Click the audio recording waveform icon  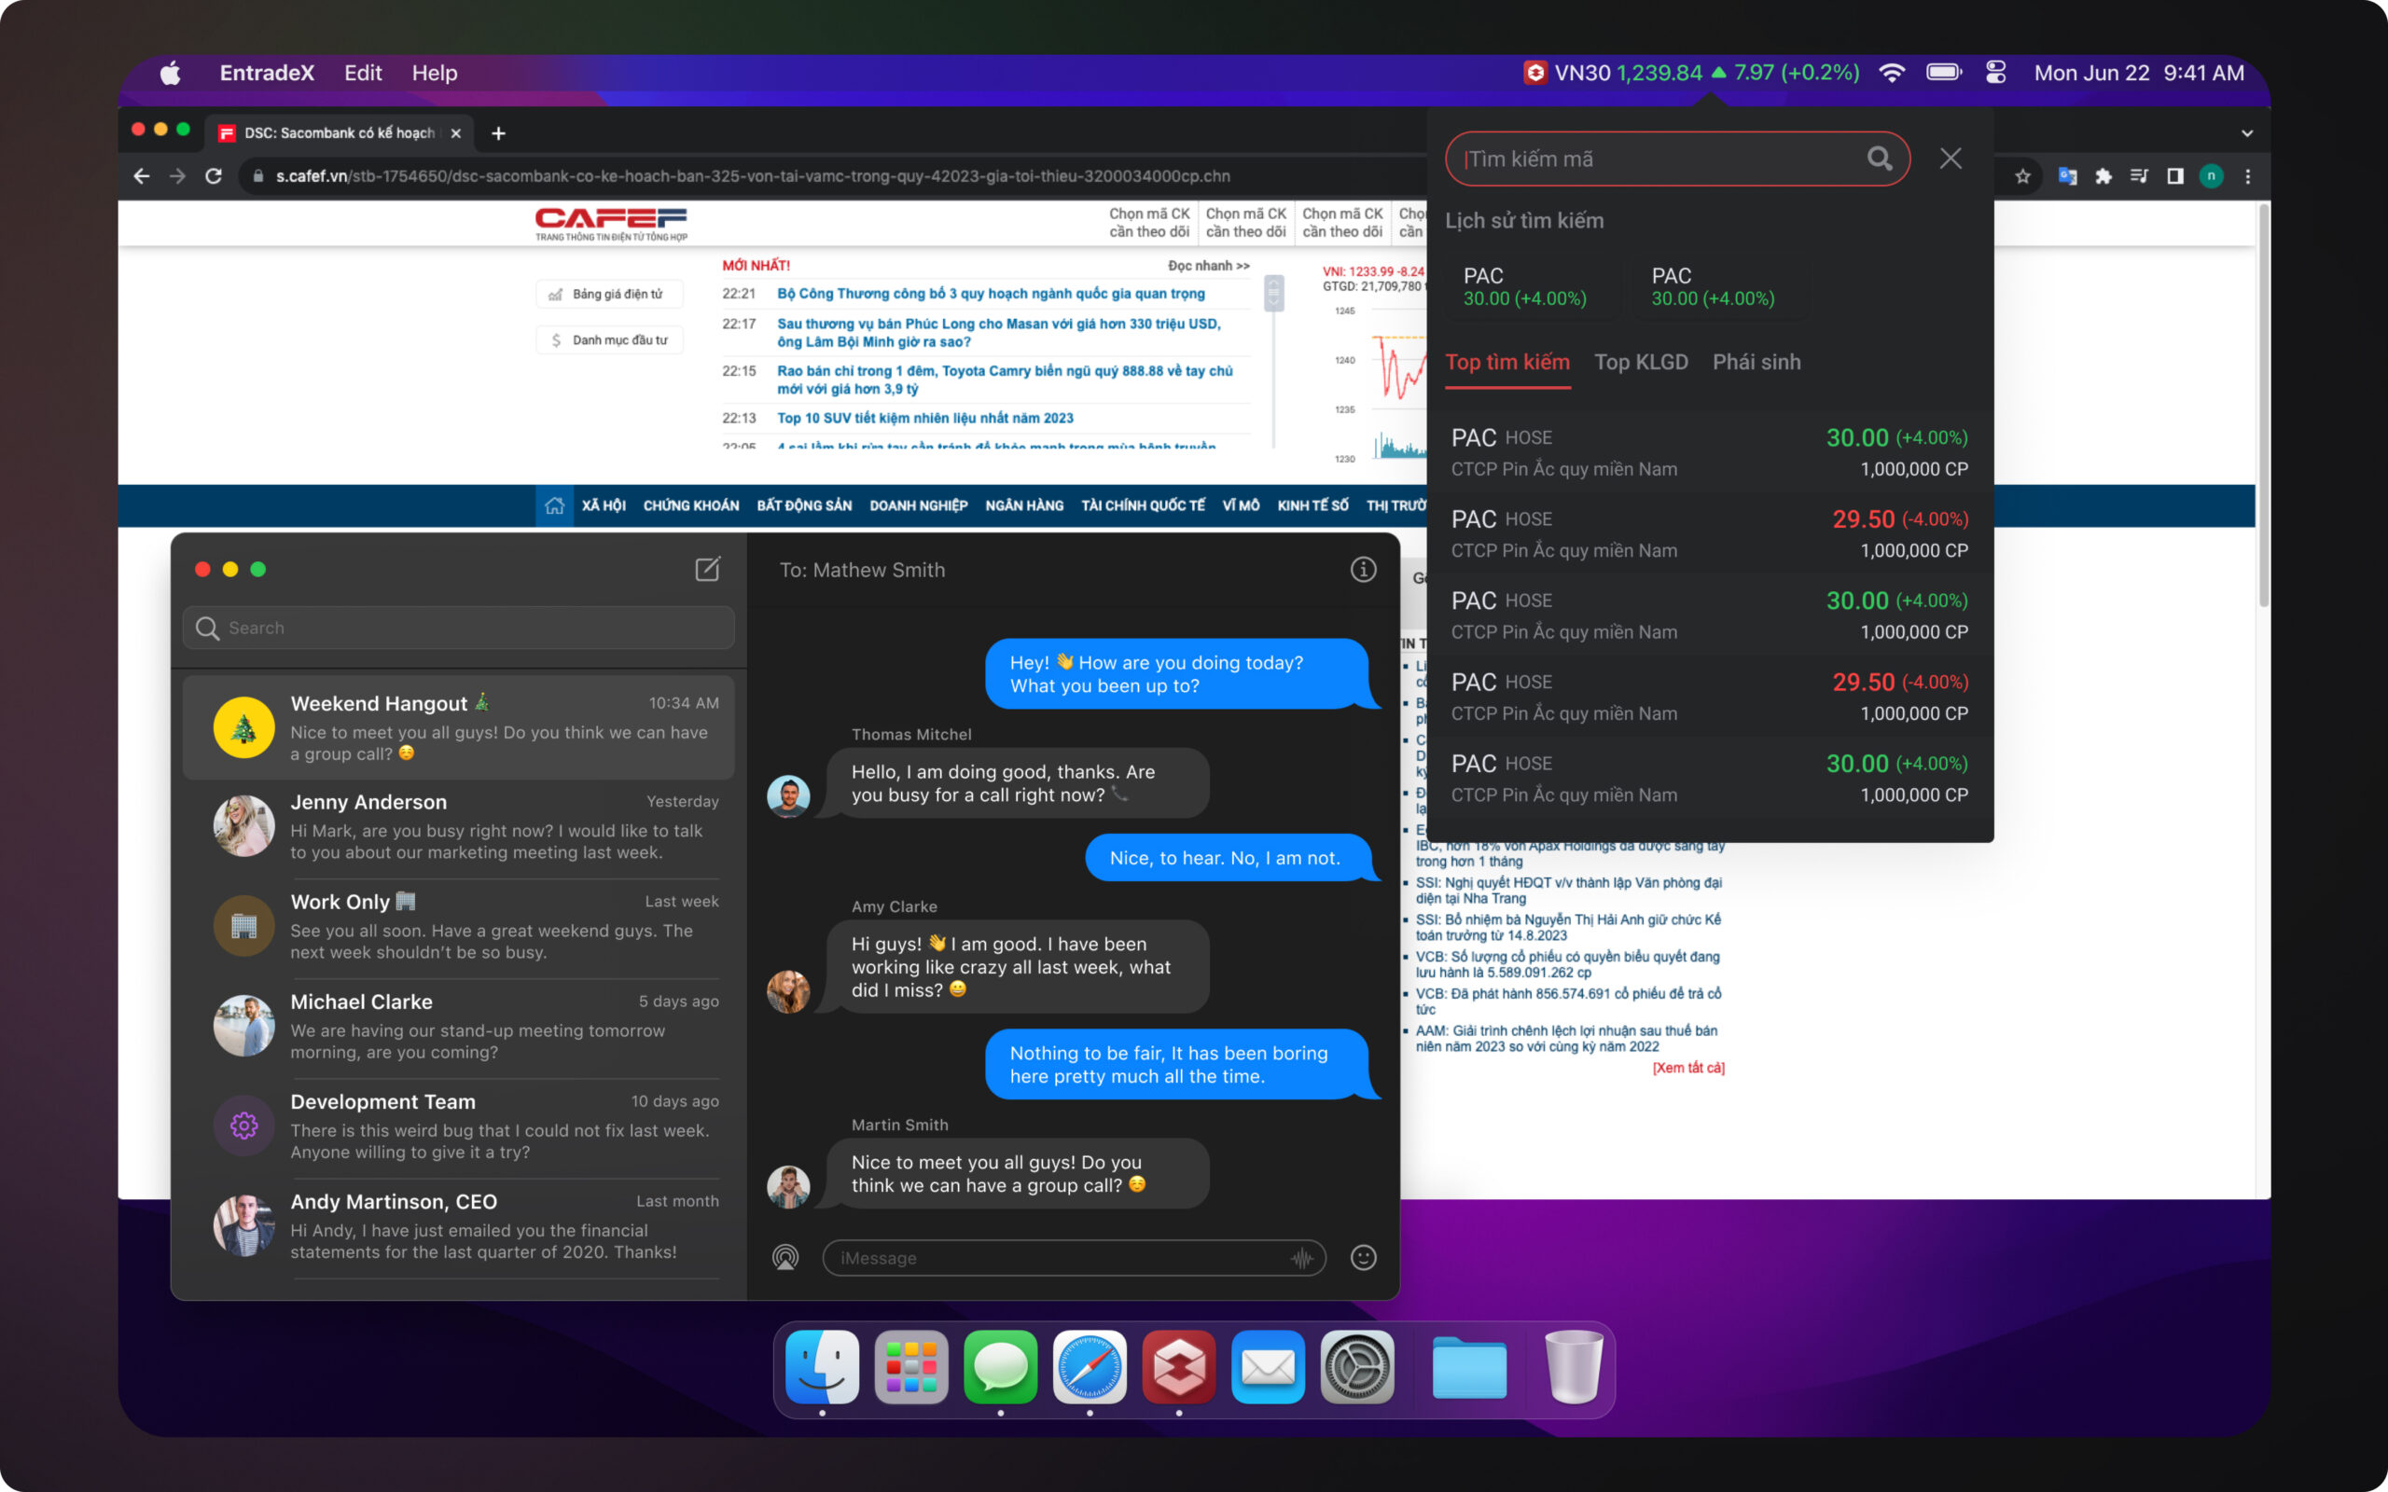1301,1258
